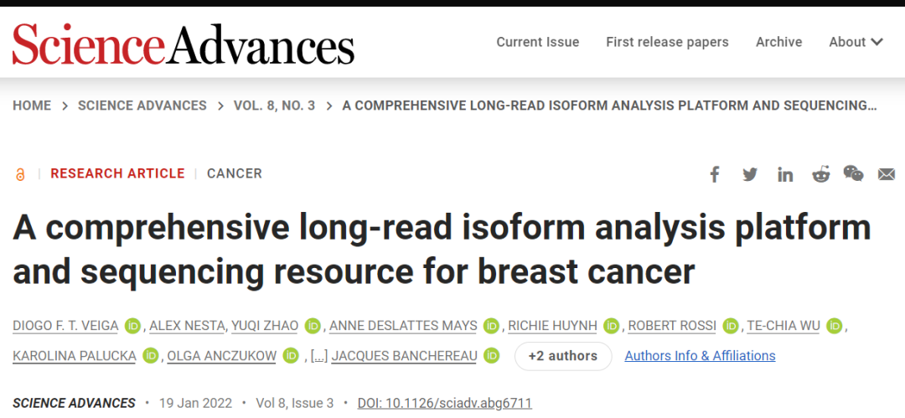Screen dimensions: 905x418
Task: Email this article using envelope icon
Action: (887, 174)
